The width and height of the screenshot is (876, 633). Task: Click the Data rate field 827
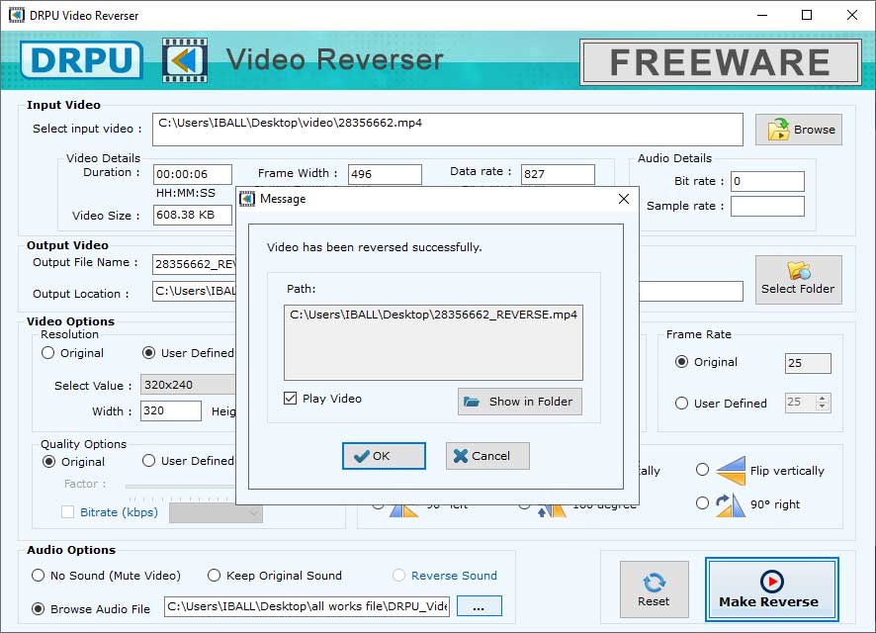[x=558, y=174]
